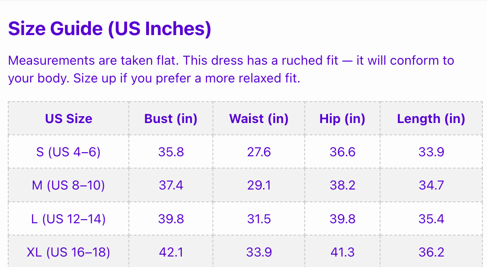The height and width of the screenshot is (267, 487).
Task: Click the Size Guide (US Inches) heading
Action: (x=110, y=29)
